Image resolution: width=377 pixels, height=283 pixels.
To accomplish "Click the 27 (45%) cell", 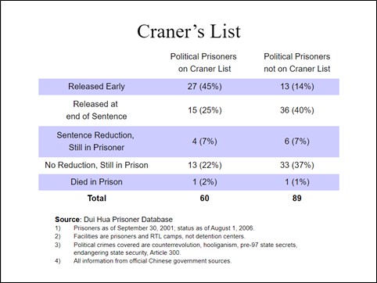I will pos(205,87).
